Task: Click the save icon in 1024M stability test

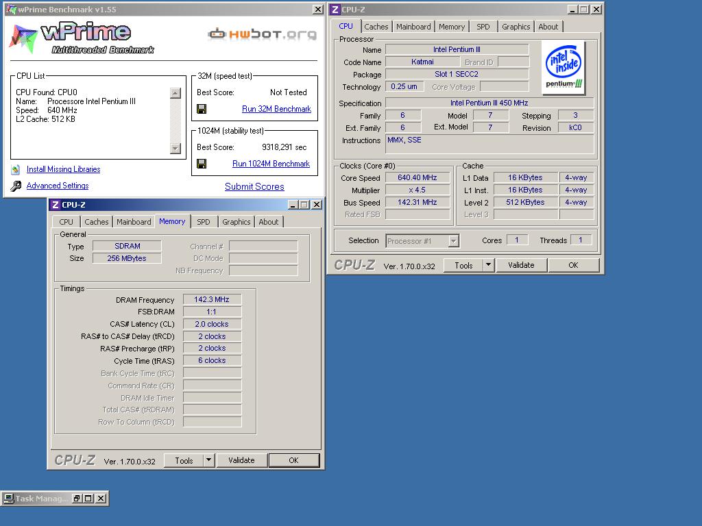Action: tap(202, 164)
